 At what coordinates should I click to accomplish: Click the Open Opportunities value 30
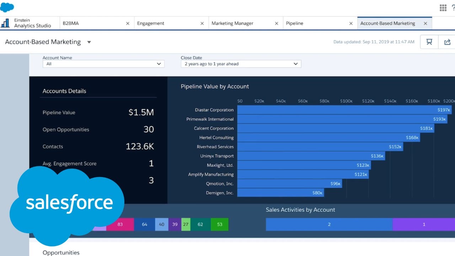pos(149,129)
